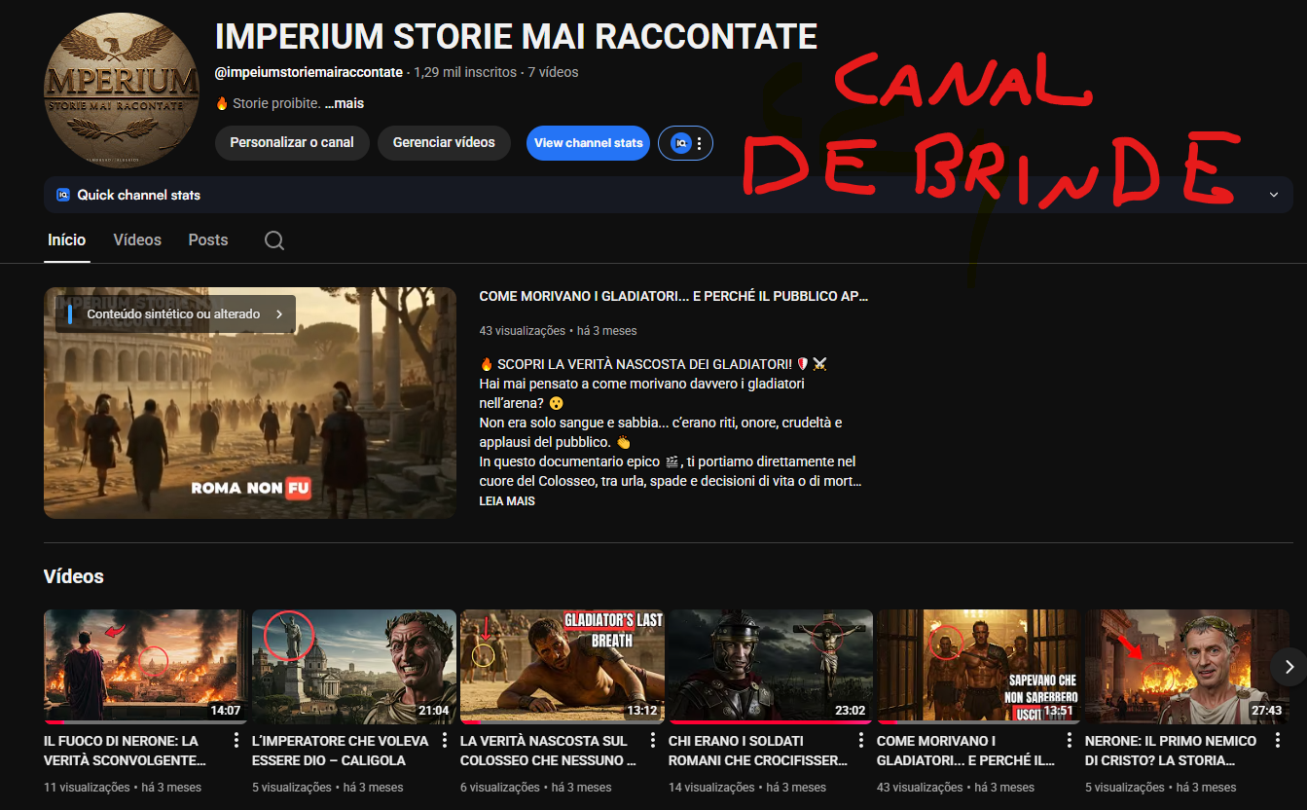Click the vidIQ logo in Quick channel stats bar
The width and height of the screenshot is (1307, 810).
coord(63,195)
